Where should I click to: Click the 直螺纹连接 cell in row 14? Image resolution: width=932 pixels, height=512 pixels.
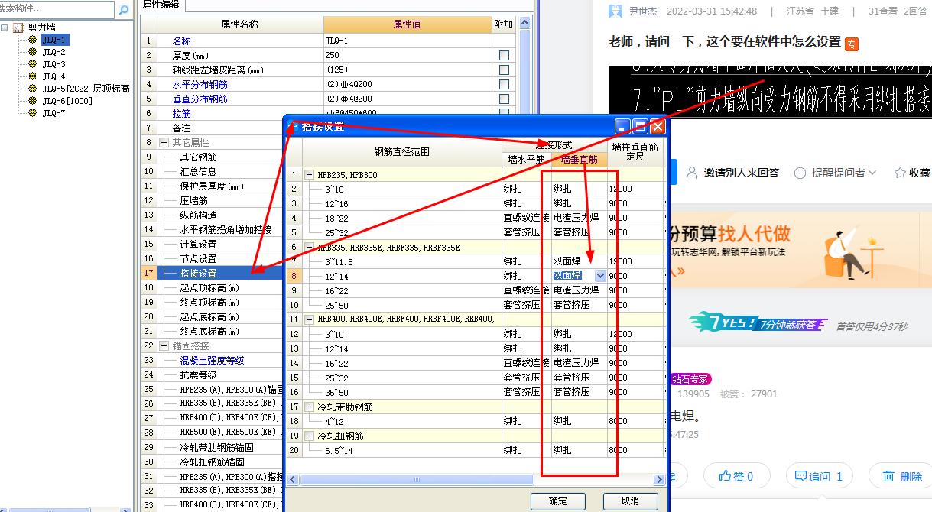coord(527,363)
